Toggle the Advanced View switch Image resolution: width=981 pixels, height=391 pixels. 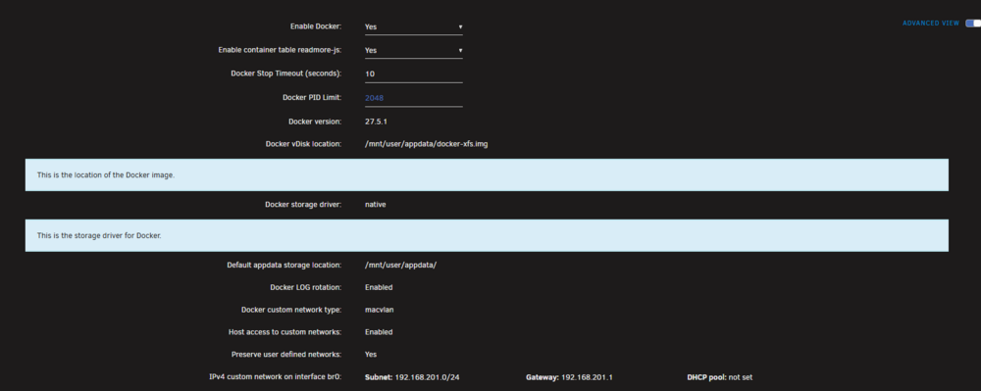[973, 24]
